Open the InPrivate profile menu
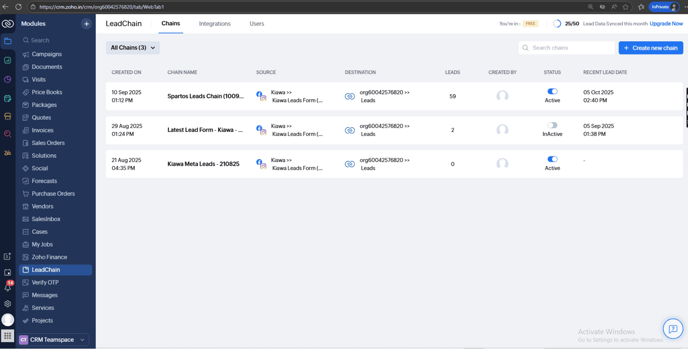The width and height of the screenshot is (688, 349). tap(664, 7)
